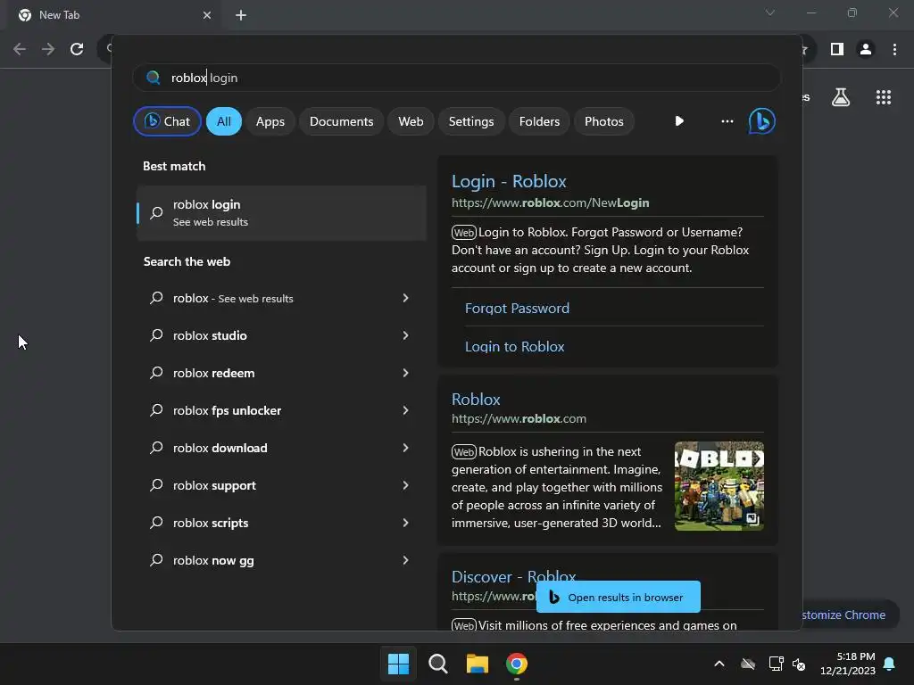This screenshot has width=914, height=685.
Task: Toggle the Chrome side panel
Action: click(837, 50)
